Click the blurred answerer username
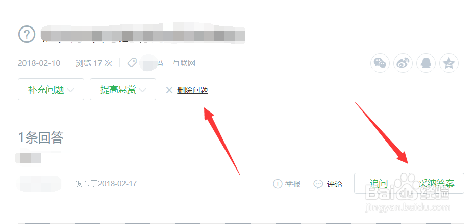 tap(39, 183)
